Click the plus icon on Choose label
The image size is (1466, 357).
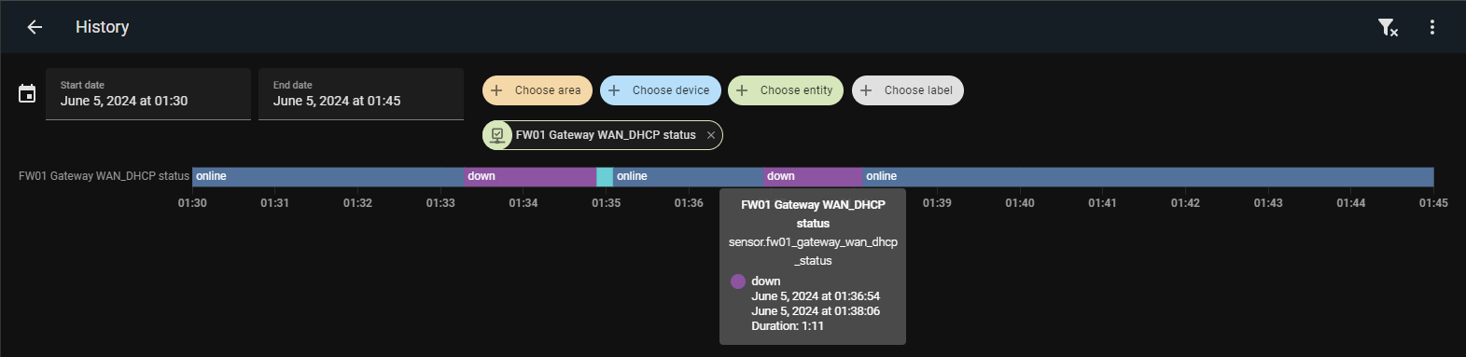pos(866,90)
